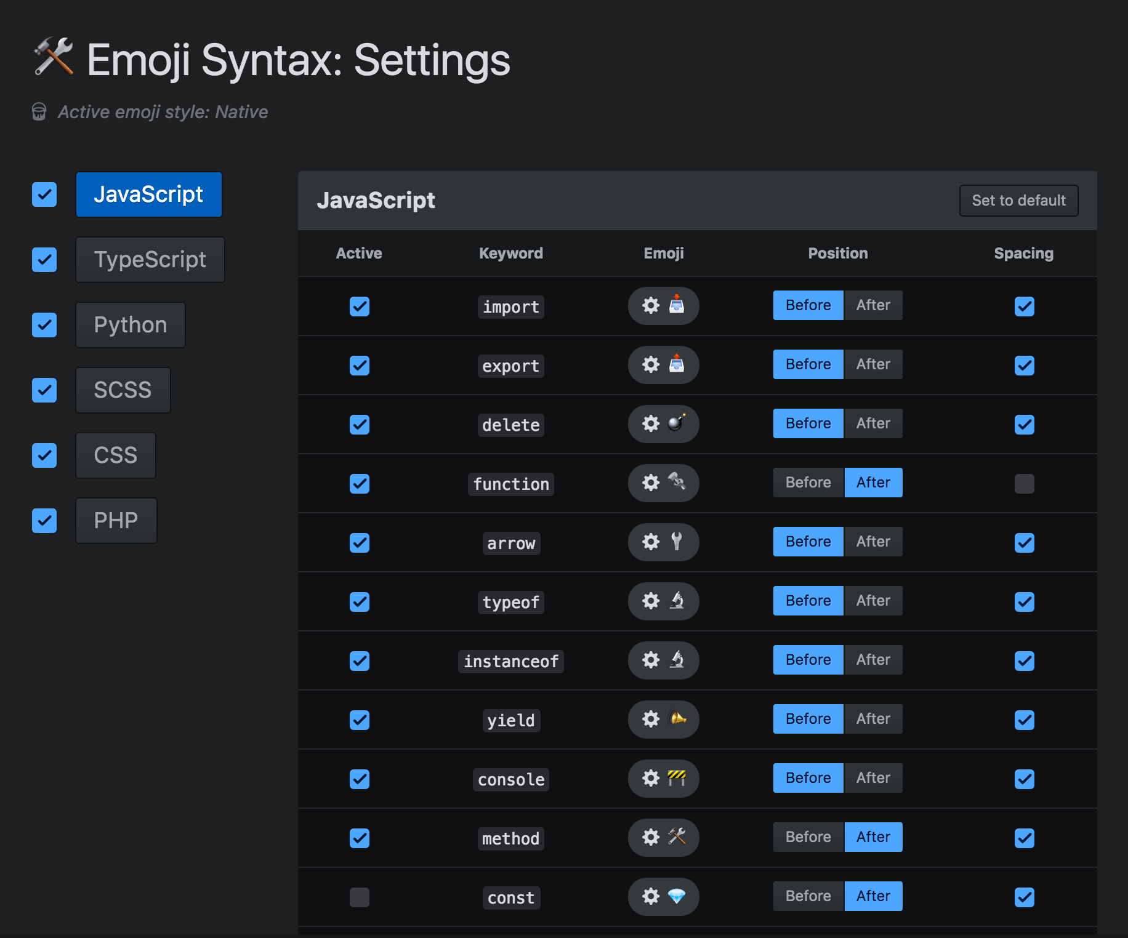Enable the Active checkbox for const
This screenshot has width=1128, height=938.
click(x=360, y=897)
